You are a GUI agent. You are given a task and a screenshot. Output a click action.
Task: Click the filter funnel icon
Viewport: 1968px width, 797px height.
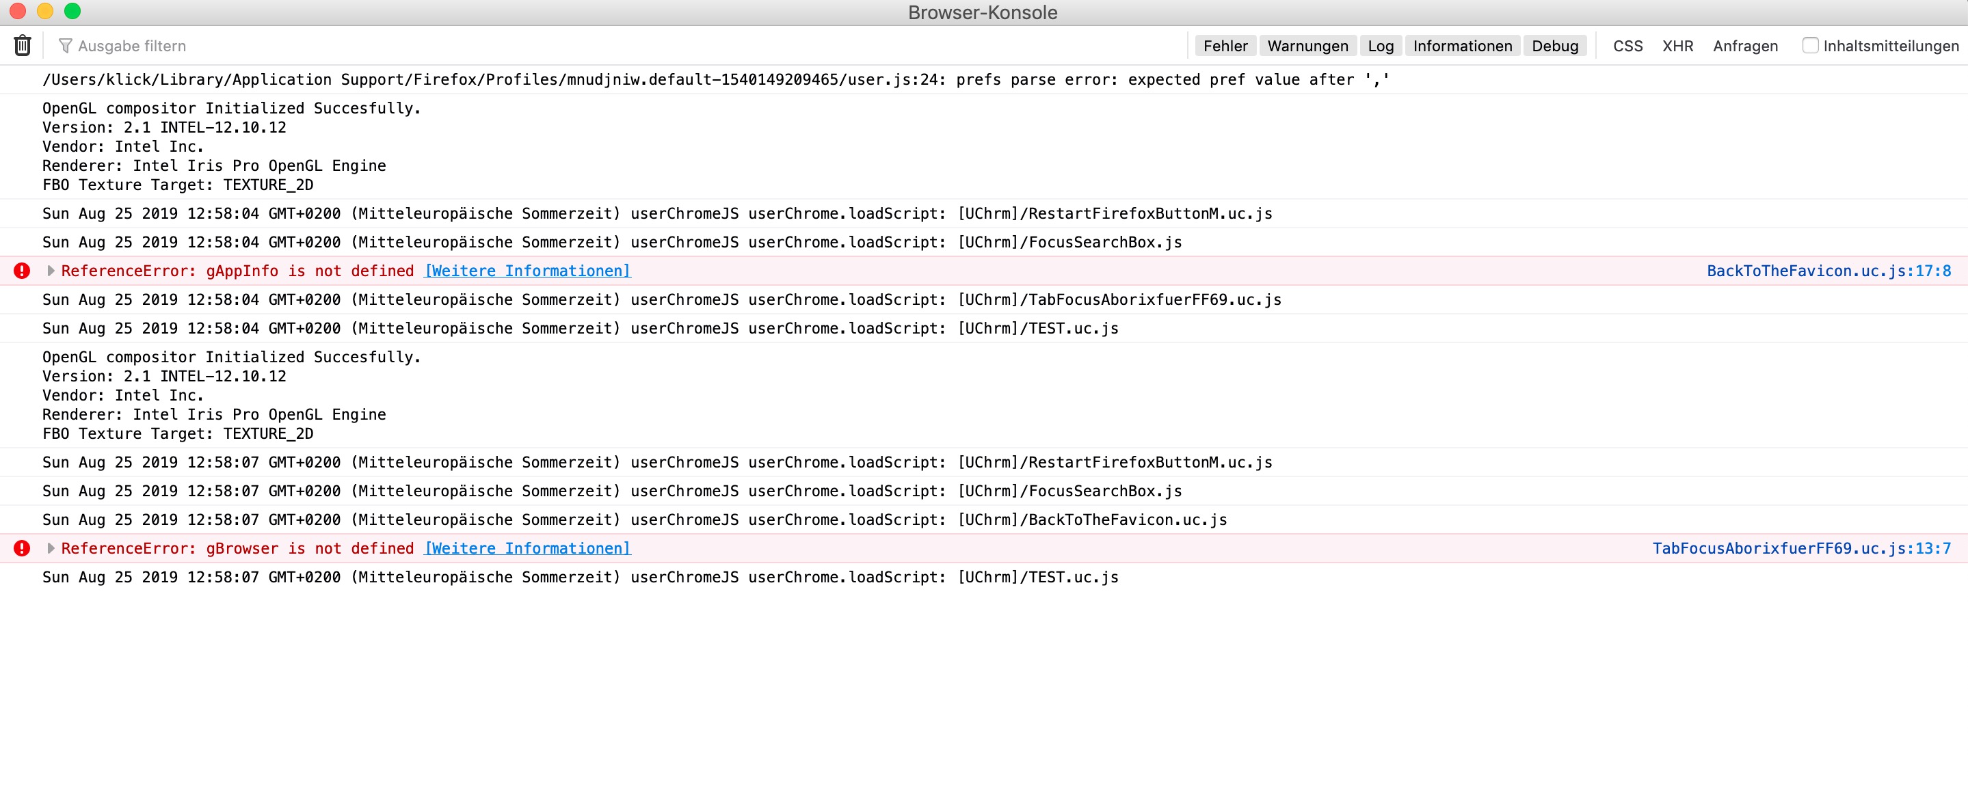[66, 46]
